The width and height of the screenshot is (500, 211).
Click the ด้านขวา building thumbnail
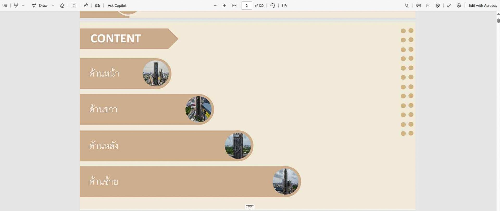pos(198,109)
